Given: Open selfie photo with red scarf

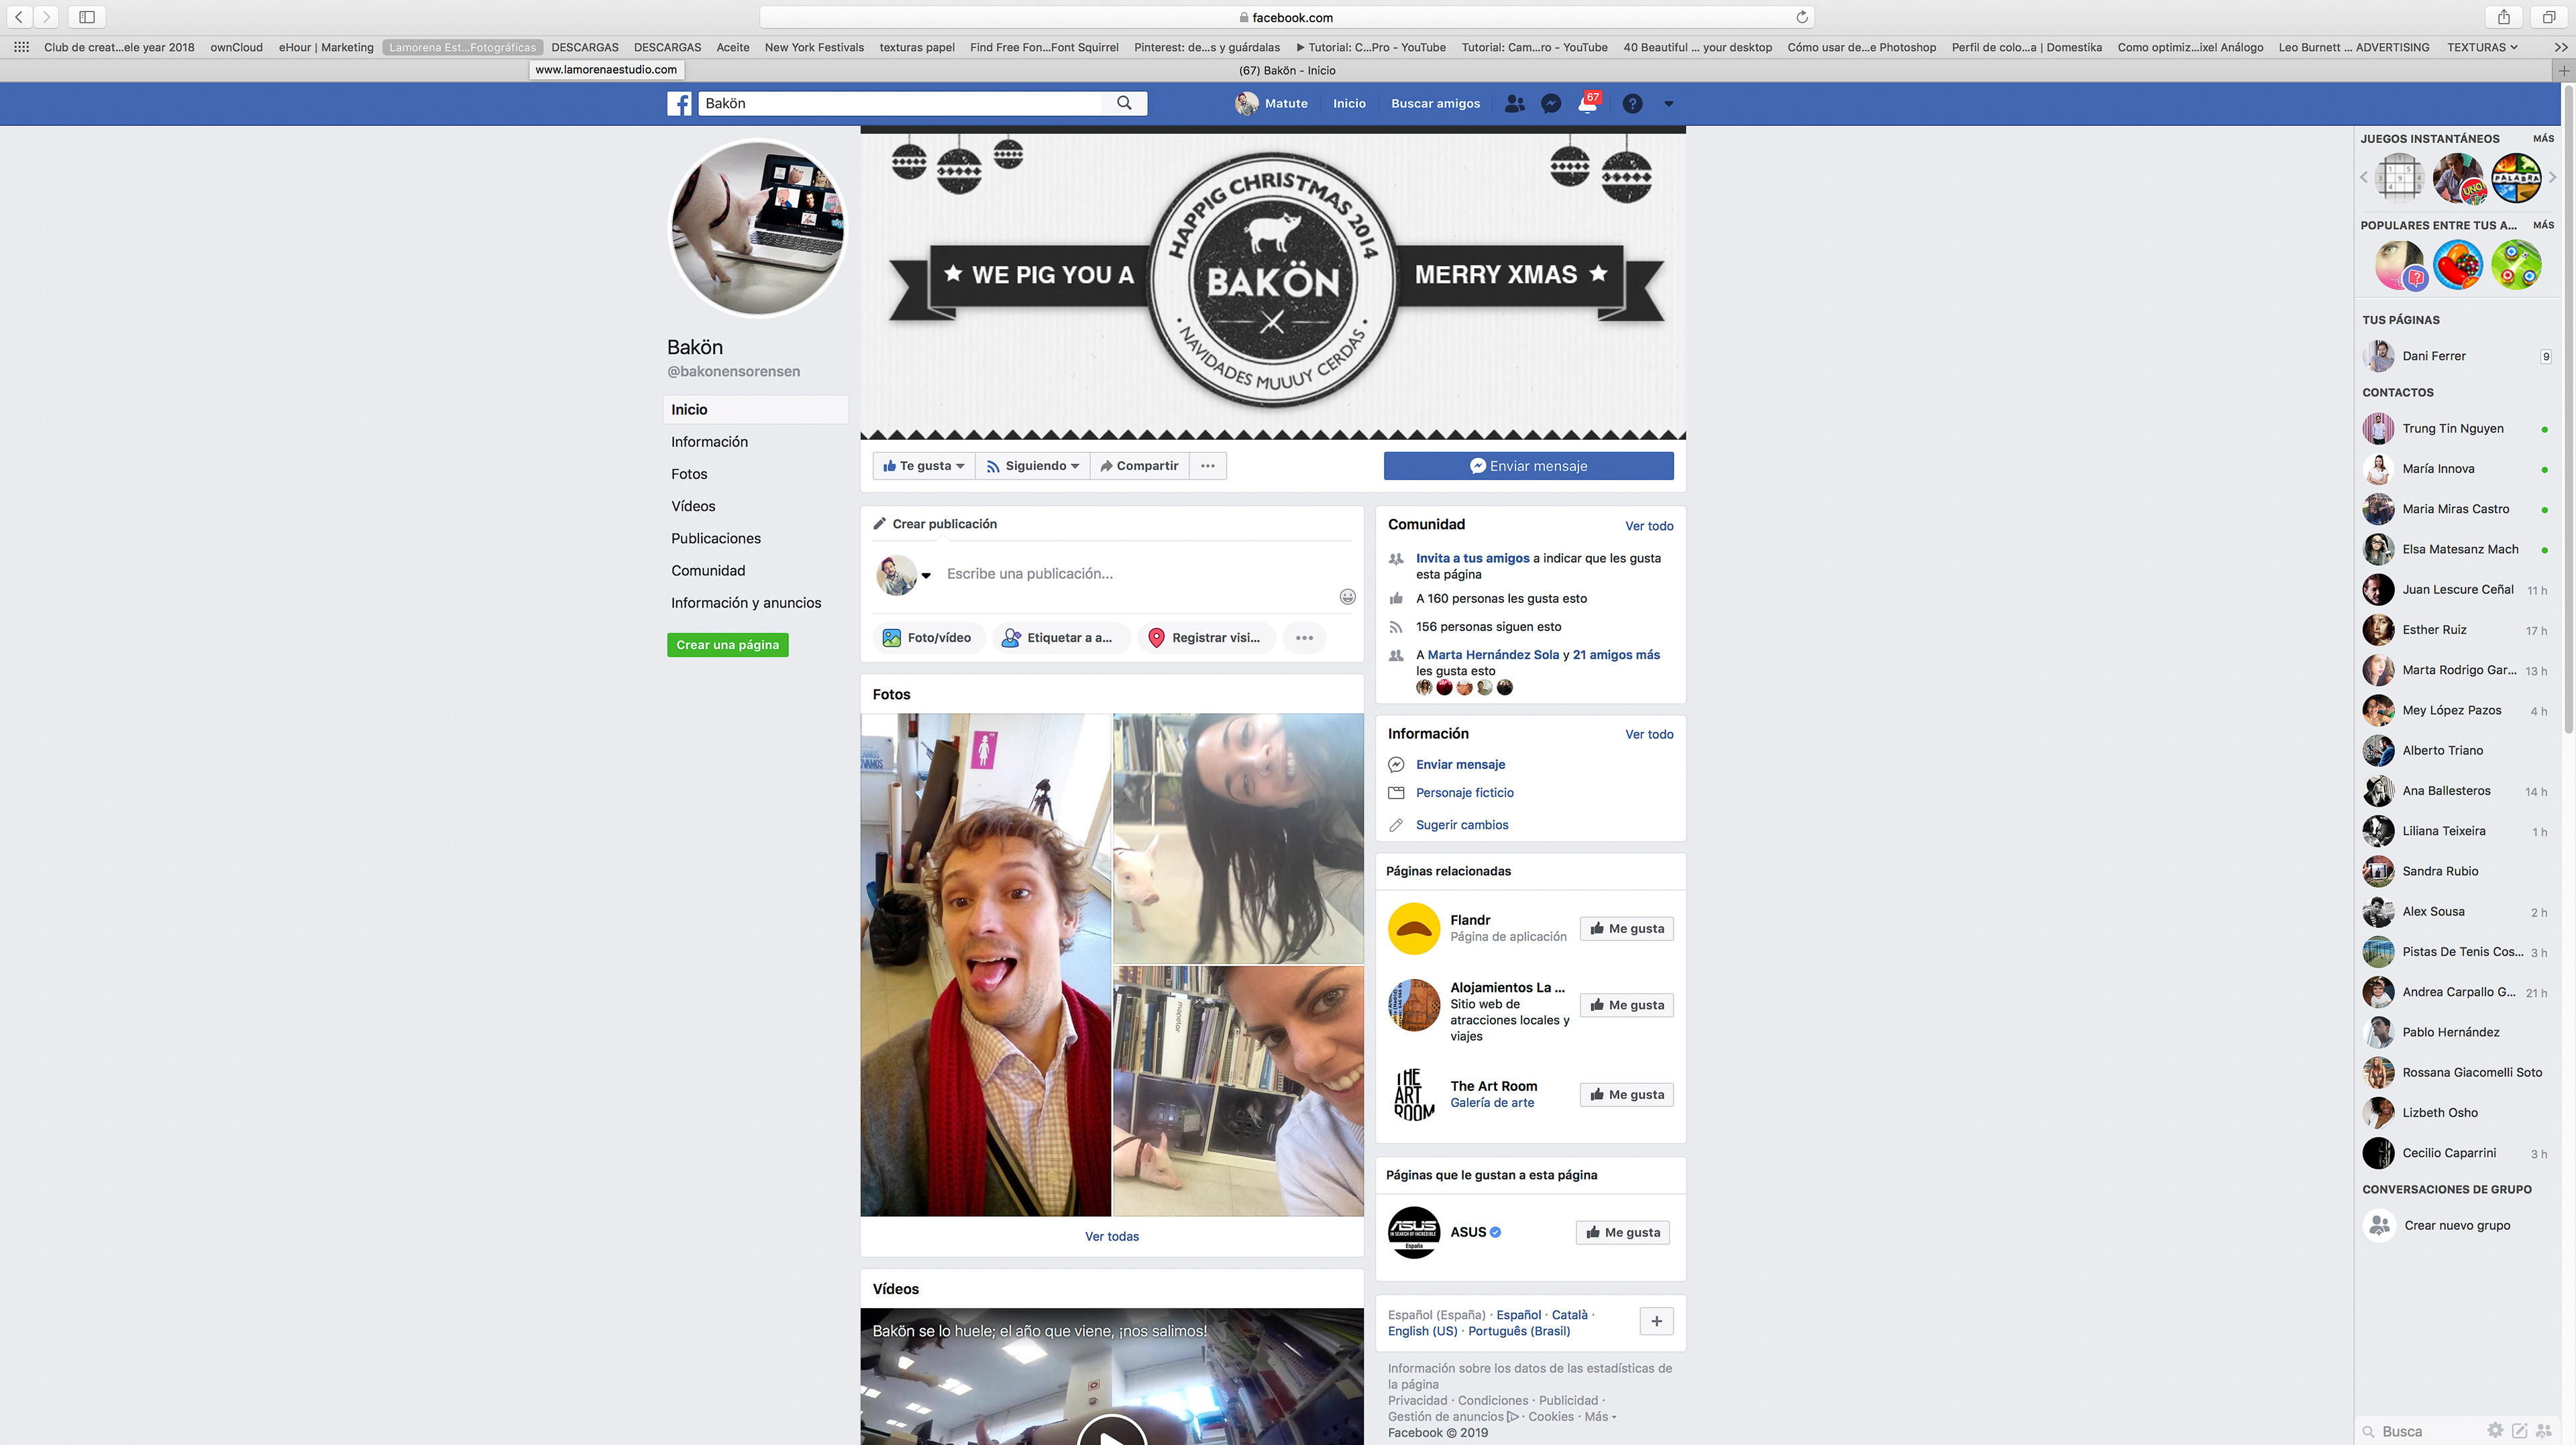Looking at the screenshot, I should [x=985, y=964].
